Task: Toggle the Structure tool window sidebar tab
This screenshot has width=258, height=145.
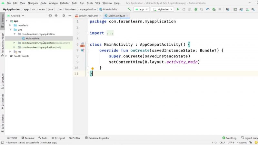Action: pos(3,81)
